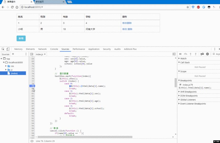Click the pause script execution button
The image size is (220, 143).
pyautogui.click(x=180, y=54)
